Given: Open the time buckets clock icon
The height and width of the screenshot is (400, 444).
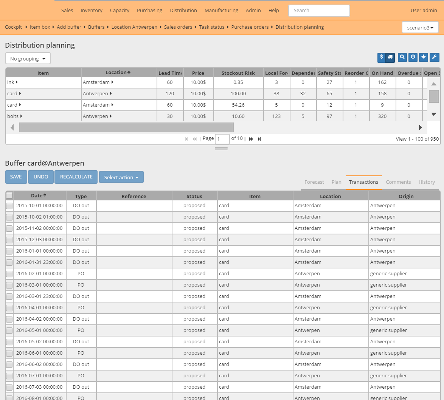Looking at the screenshot, I should click(x=413, y=57).
